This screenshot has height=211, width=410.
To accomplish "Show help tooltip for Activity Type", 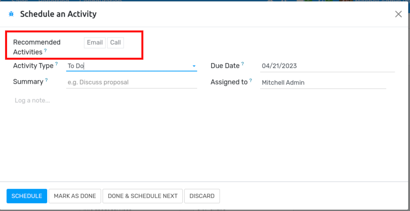I will [x=57, y=64].
